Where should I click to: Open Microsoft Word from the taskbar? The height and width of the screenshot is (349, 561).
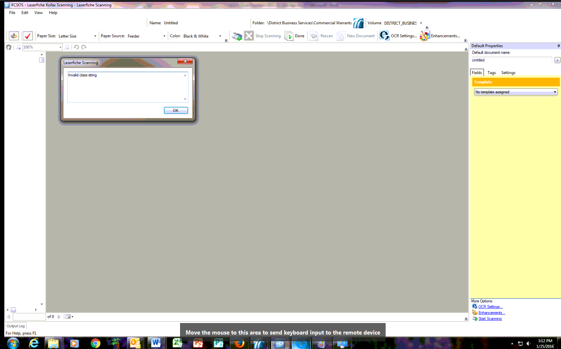pyautogui.click(x=155, y=343)
